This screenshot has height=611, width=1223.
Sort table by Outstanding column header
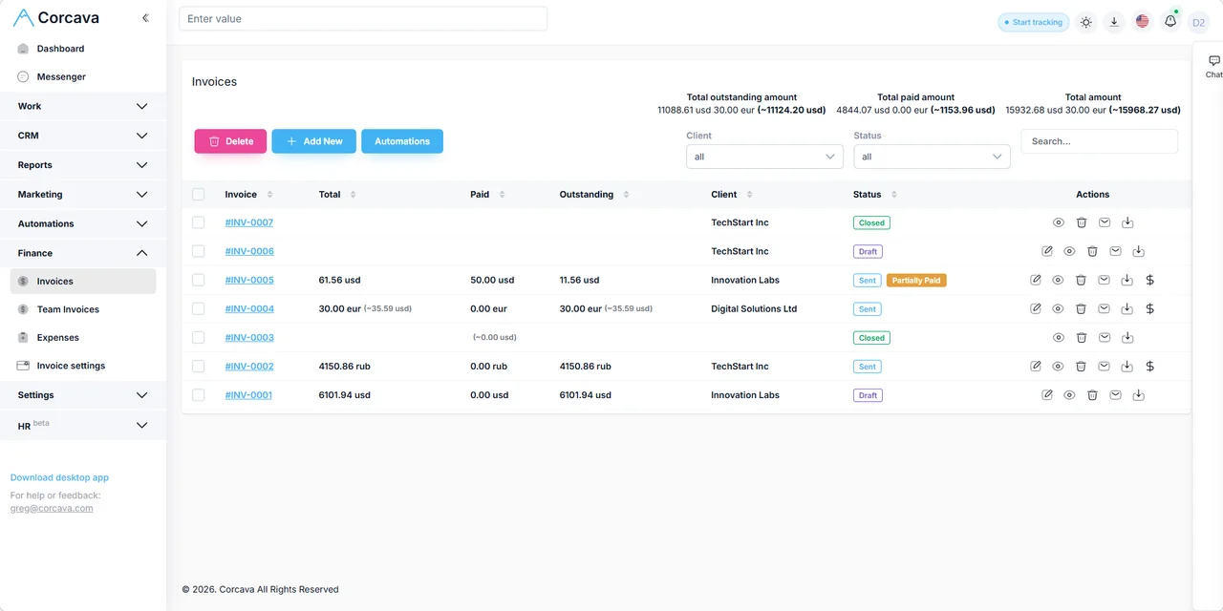tap(594, 194)
